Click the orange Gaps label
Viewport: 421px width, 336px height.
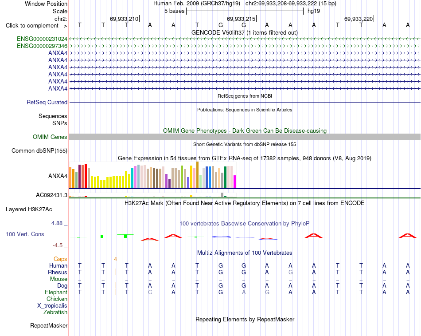point(60,259)
